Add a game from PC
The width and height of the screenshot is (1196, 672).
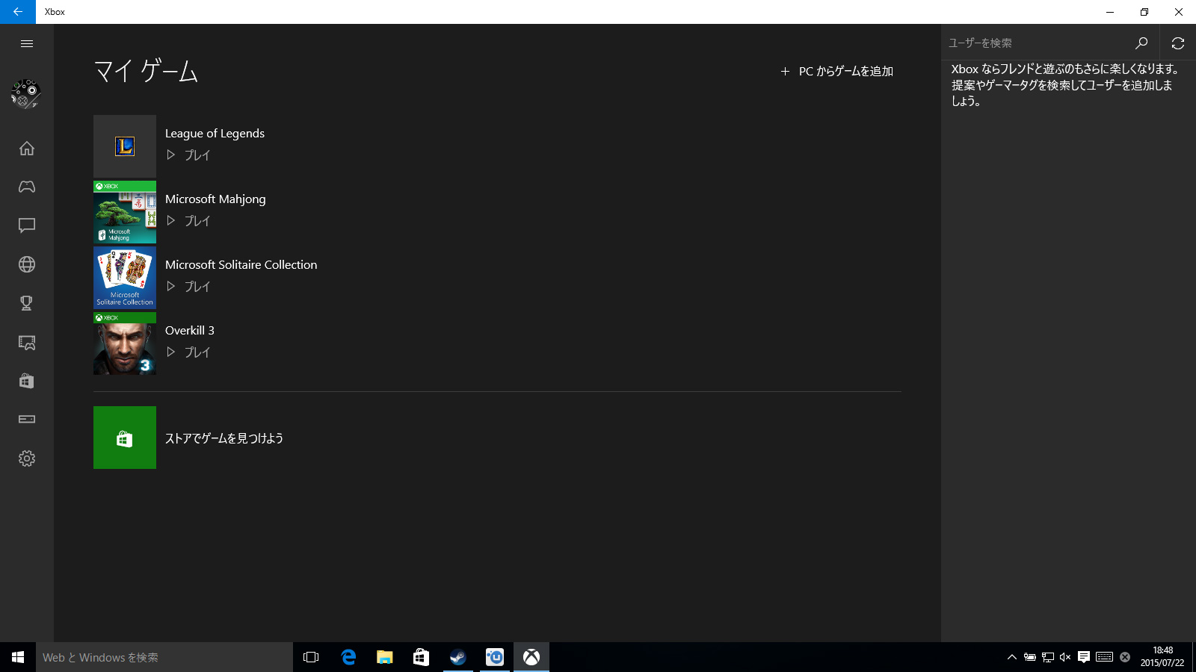837,72
